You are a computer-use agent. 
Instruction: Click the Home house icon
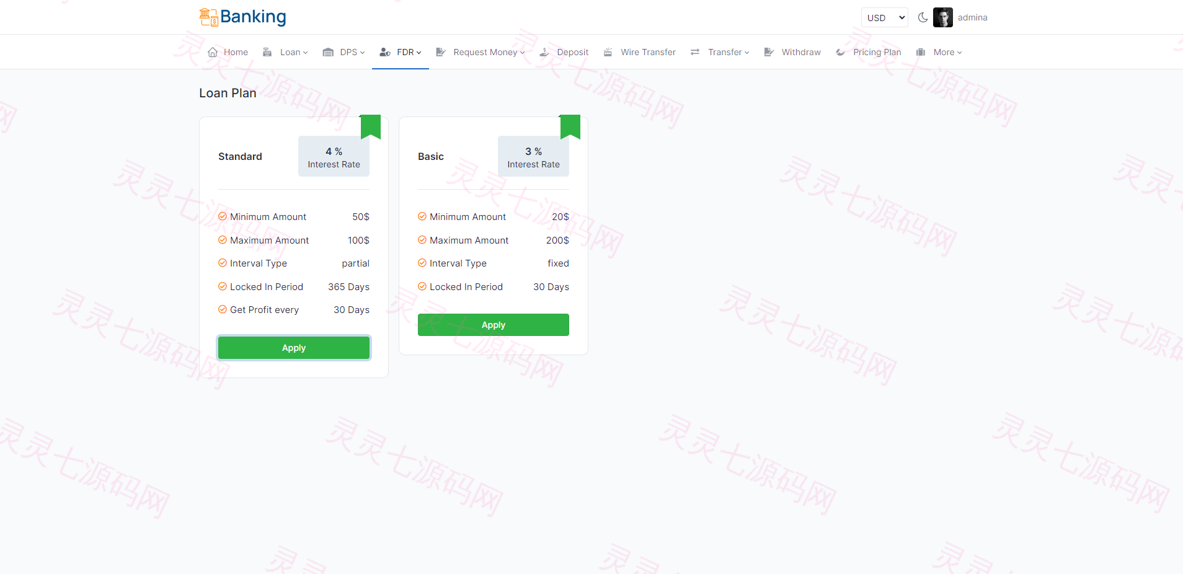click(213, 52)
